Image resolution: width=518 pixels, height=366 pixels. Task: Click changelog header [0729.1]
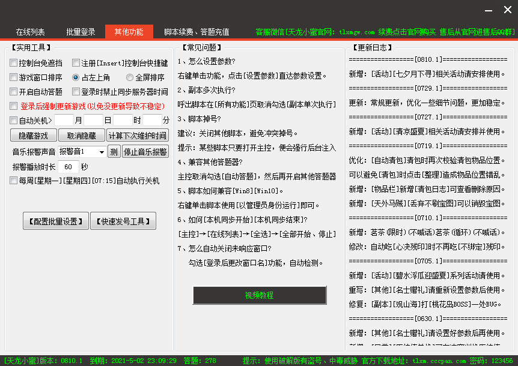click(428, 88)
